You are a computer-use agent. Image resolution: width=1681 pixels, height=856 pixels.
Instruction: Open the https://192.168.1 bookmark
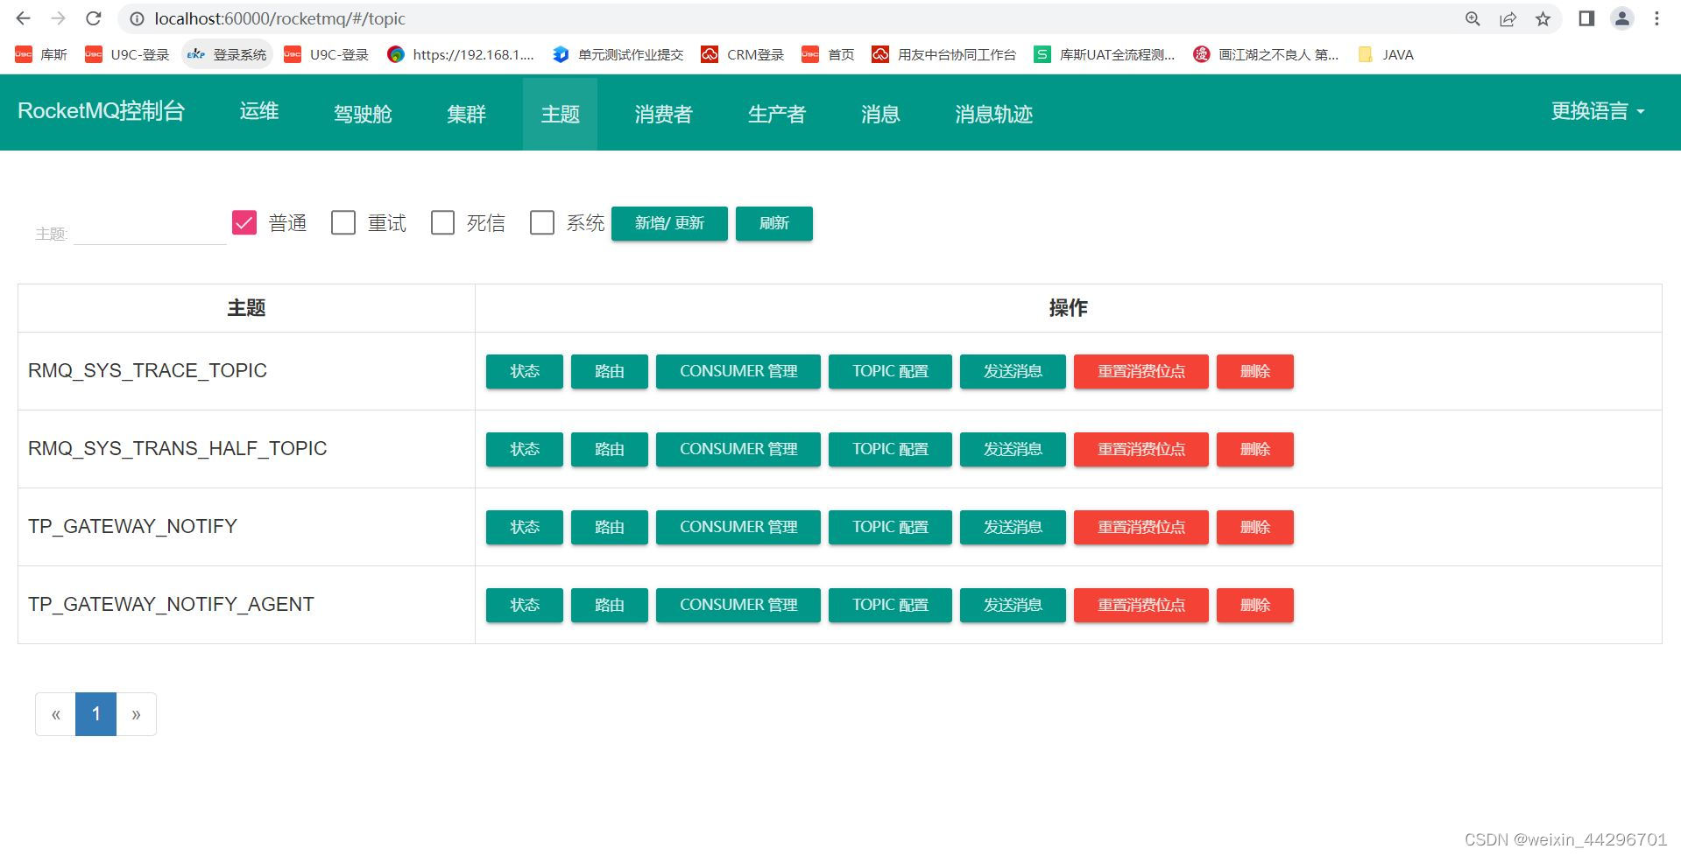click(x=461, y=54)
